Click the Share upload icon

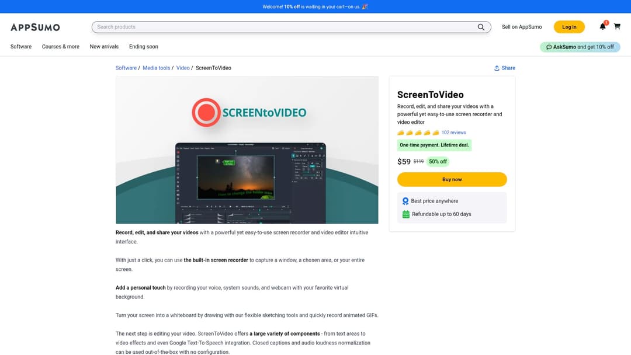(x=497, y=68)
